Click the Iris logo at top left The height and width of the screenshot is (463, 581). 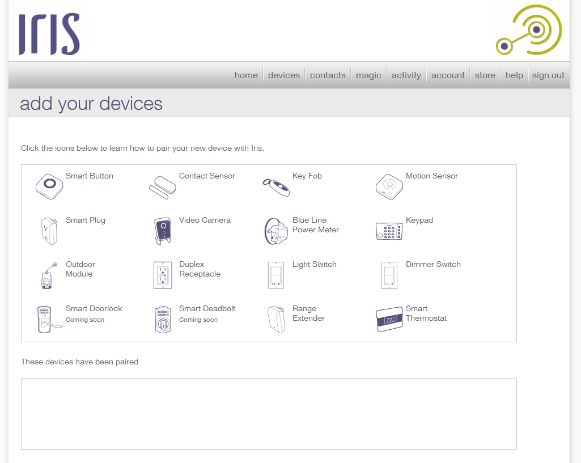[x=49, y=34]
